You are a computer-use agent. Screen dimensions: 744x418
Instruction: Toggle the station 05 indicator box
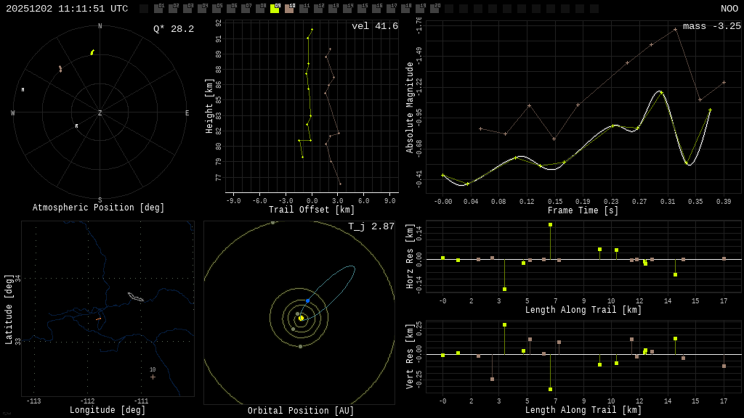tap(217, 9)
